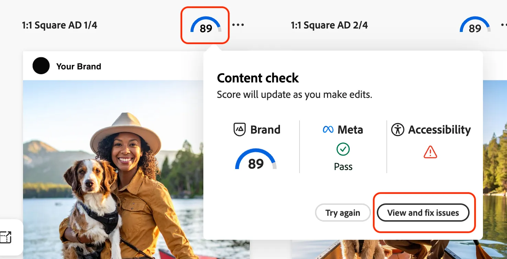Click the green Pass checkmark icon
This screenshot has height=259, width=507.
coord(343,149)
